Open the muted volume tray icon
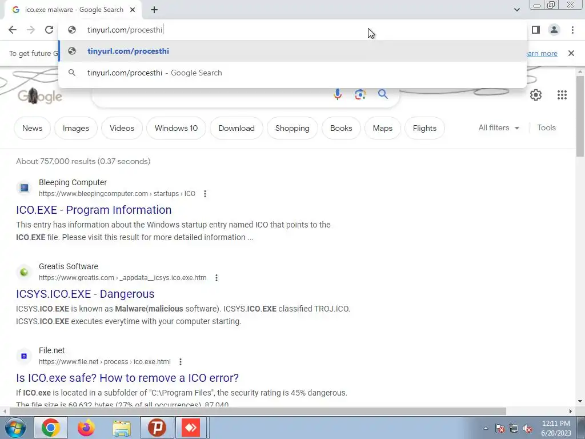585x439 pixels. [527, 428]
